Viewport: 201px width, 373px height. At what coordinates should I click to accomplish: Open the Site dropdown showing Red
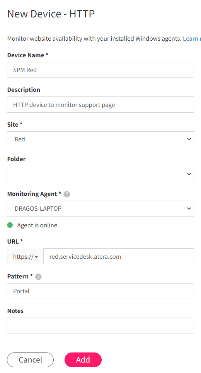100,139
